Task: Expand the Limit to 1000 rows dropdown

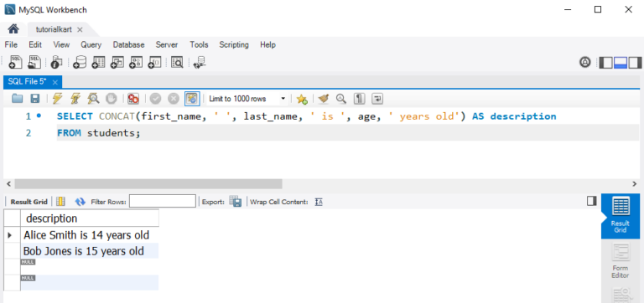Action: point(247,99)
